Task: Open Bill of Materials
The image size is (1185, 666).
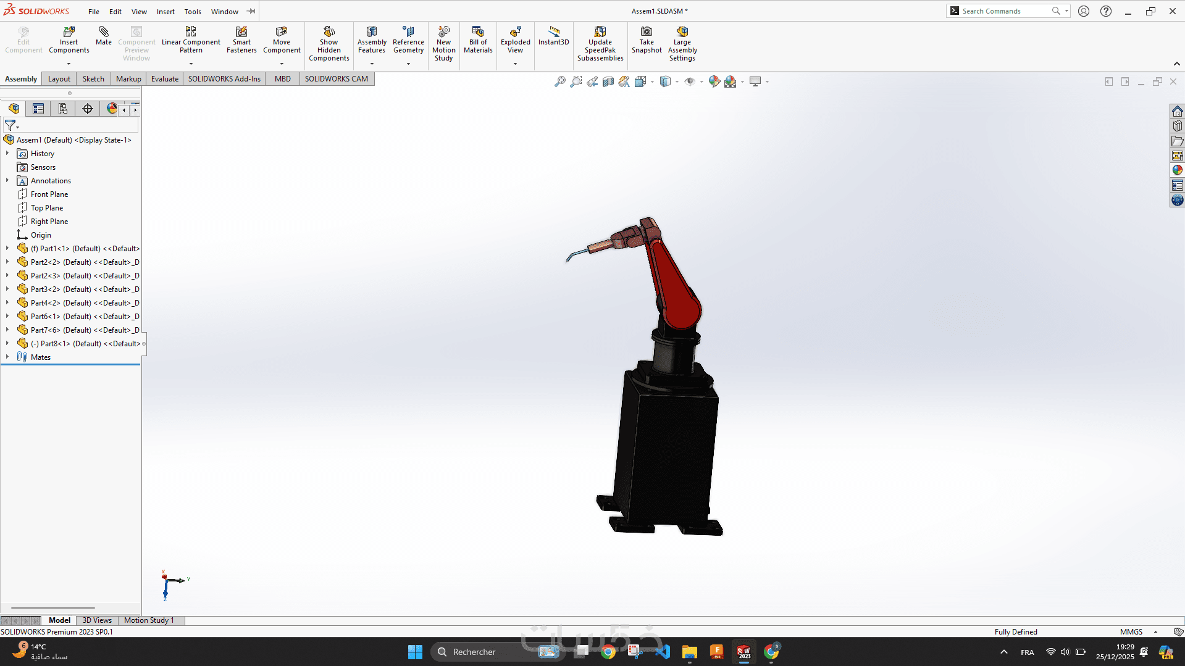Action: [x=478, y=40]
